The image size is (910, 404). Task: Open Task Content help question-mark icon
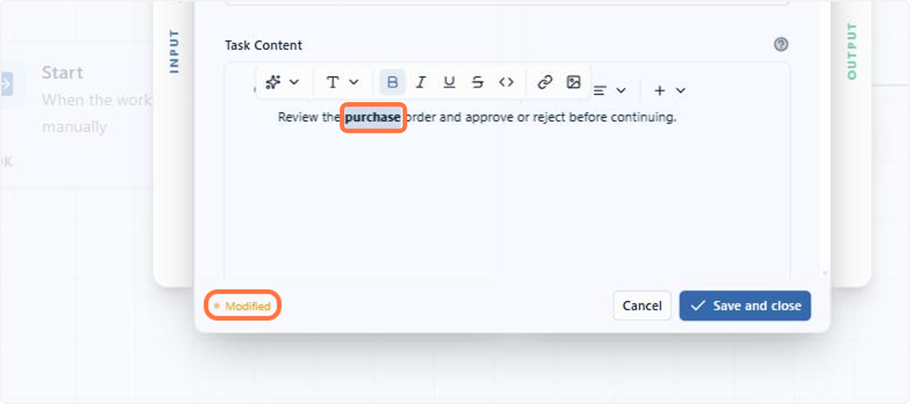[781, 45]
